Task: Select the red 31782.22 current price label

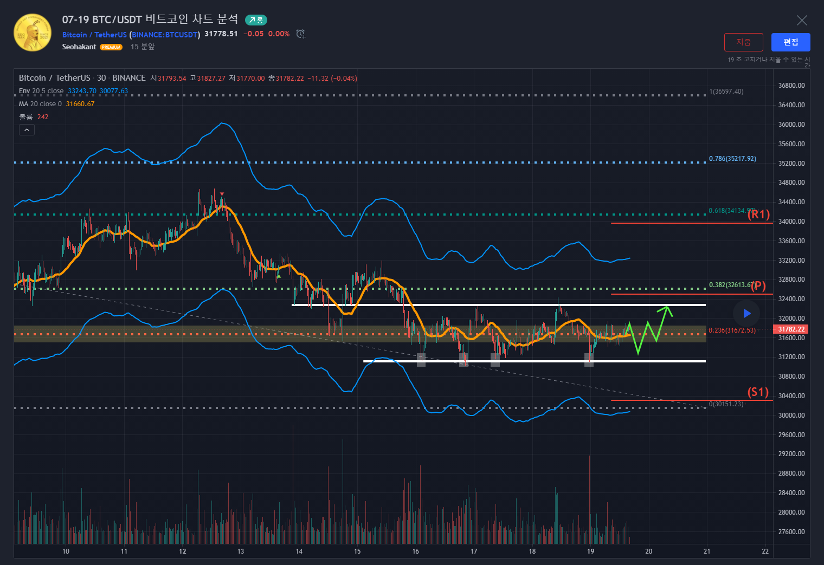Action: pos(791,329)
